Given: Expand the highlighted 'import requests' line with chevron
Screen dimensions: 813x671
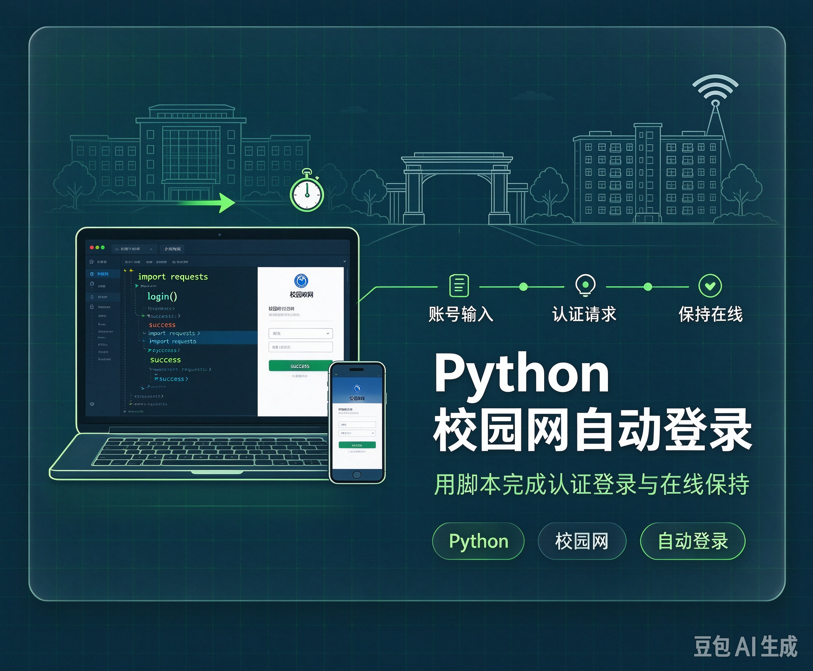Looking at the screenshot, I should (199, 333).
